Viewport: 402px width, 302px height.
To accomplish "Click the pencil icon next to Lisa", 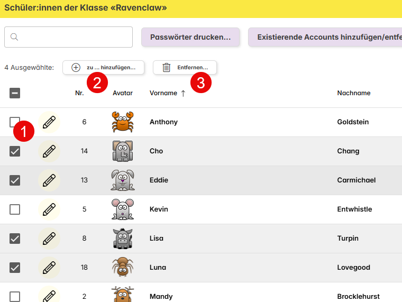I will tap(49, 239).
